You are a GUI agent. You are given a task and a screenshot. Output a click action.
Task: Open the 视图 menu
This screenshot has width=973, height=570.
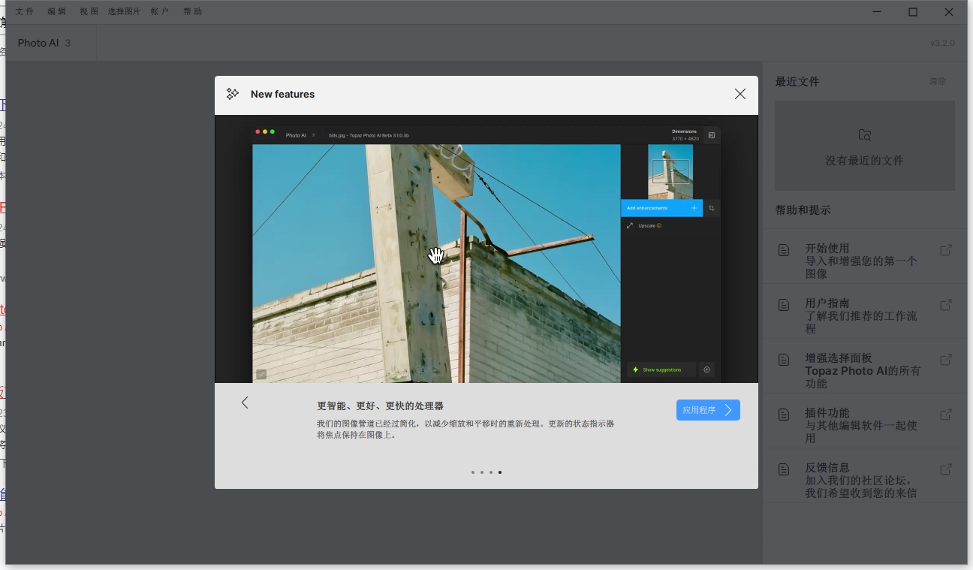[x=89, y=11]
